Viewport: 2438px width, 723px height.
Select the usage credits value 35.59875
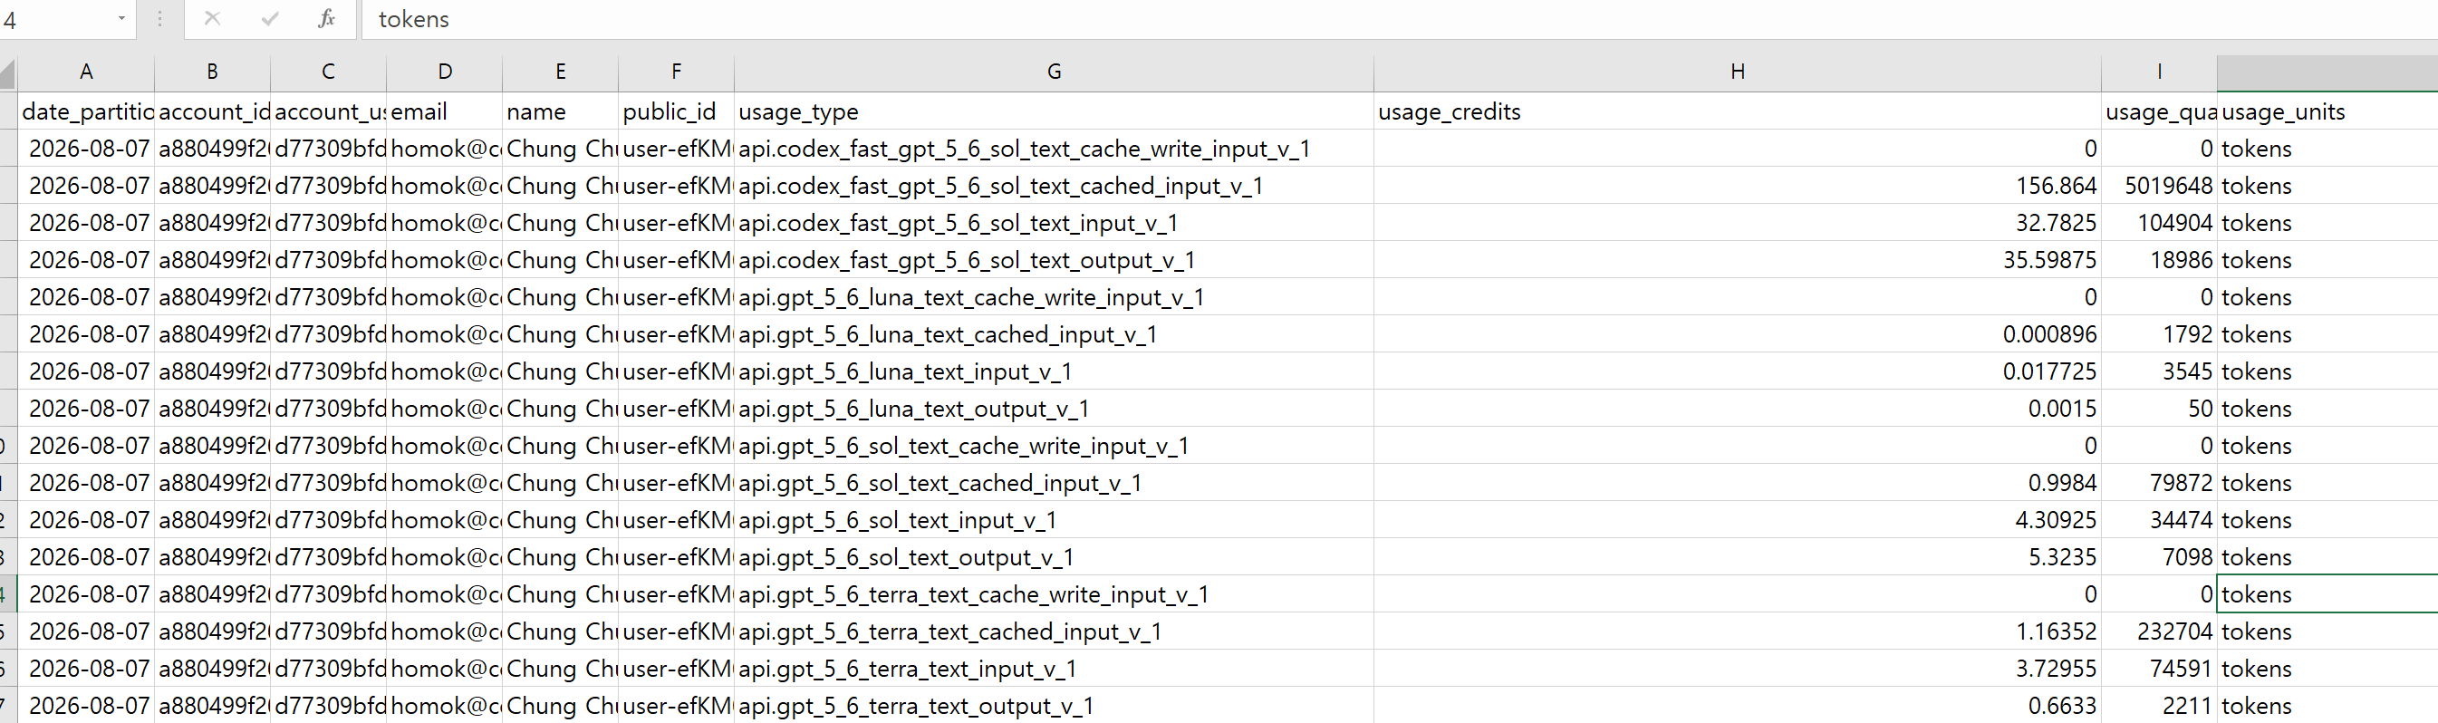[x=1738, y=260]
